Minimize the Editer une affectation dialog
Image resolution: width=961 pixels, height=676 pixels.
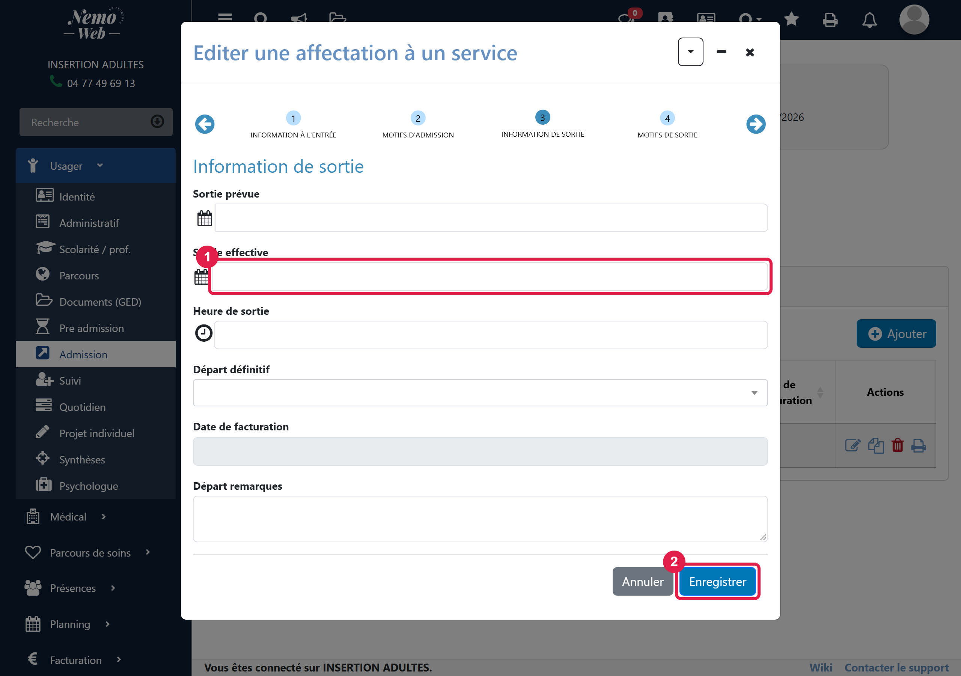pyautogui.click(x=721, y=52)
